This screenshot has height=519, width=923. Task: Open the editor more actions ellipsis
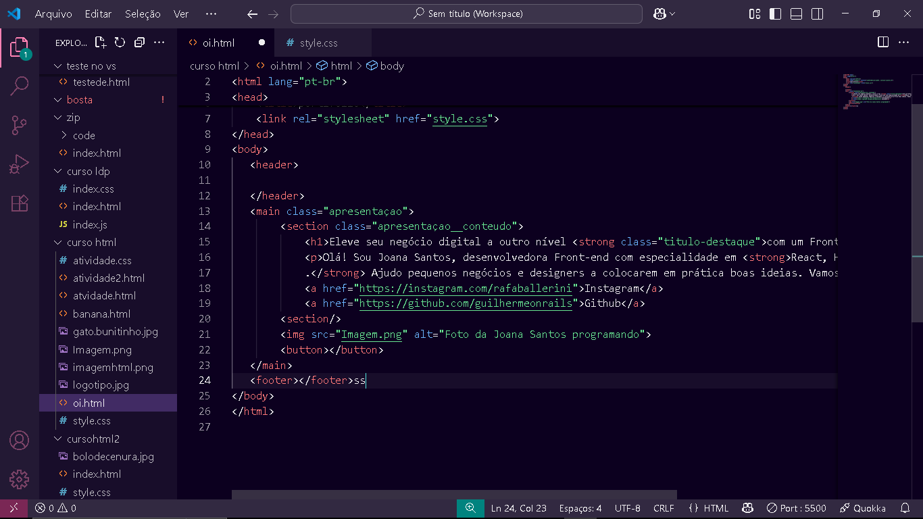click(x=903, y=42)
